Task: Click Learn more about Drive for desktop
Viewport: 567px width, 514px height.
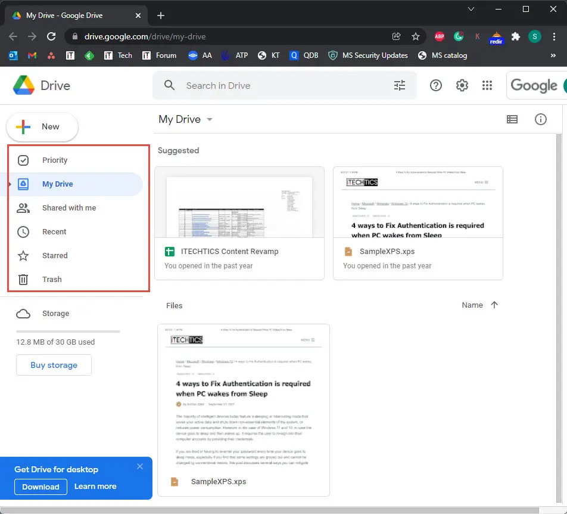Action: [x=95, y=487]
